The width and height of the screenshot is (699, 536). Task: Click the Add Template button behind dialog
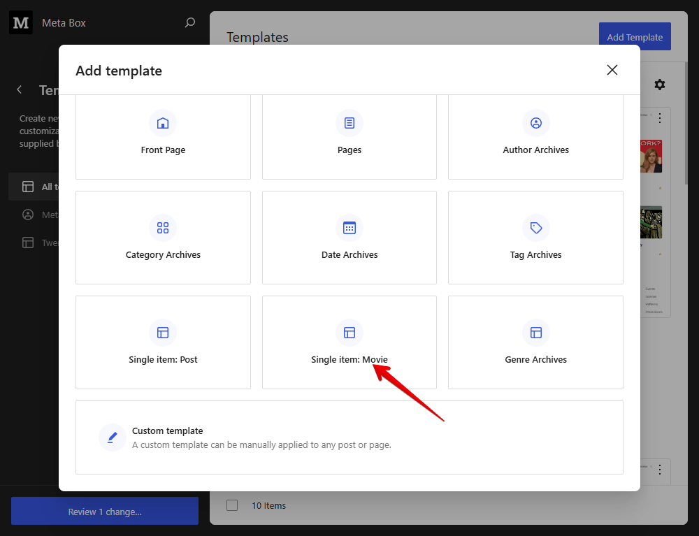(635, 37)
